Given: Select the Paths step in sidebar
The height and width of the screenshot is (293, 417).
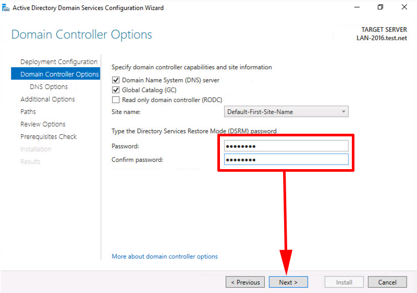Looking at the screenshot, I should click(x=28, y=111).
